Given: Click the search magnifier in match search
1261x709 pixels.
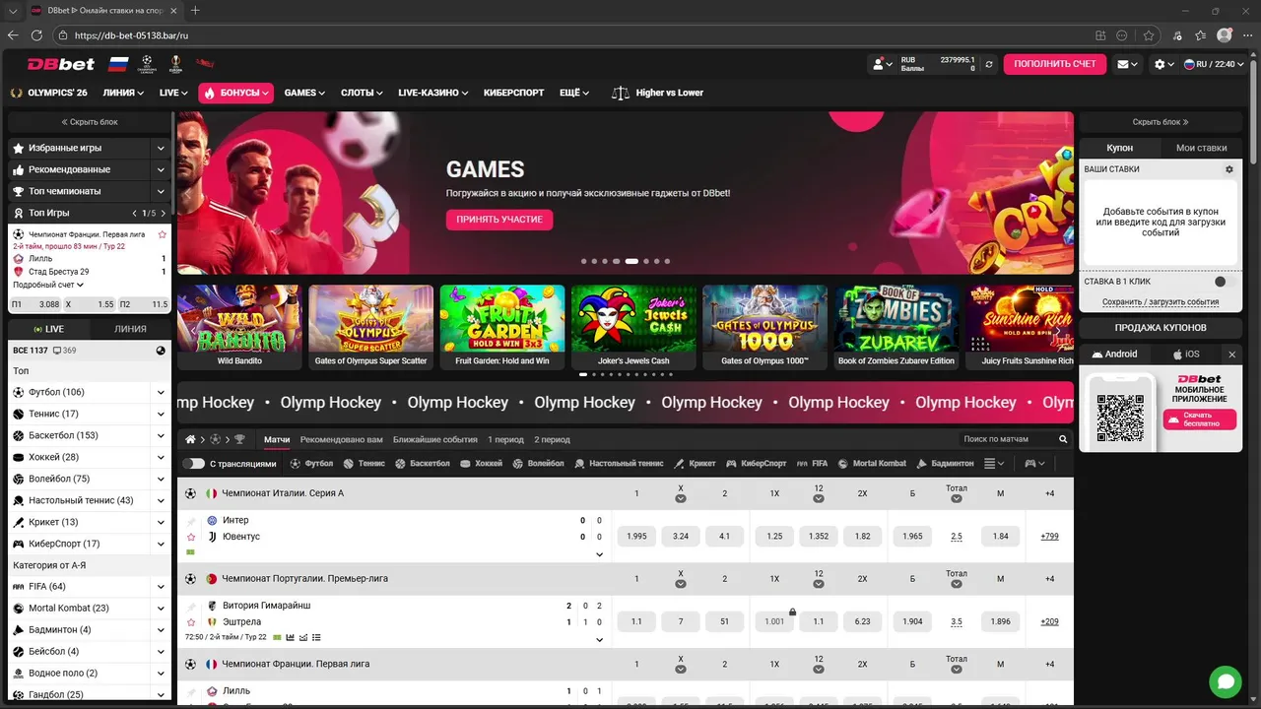Looking at the screenshot, I should [1063, 439].
